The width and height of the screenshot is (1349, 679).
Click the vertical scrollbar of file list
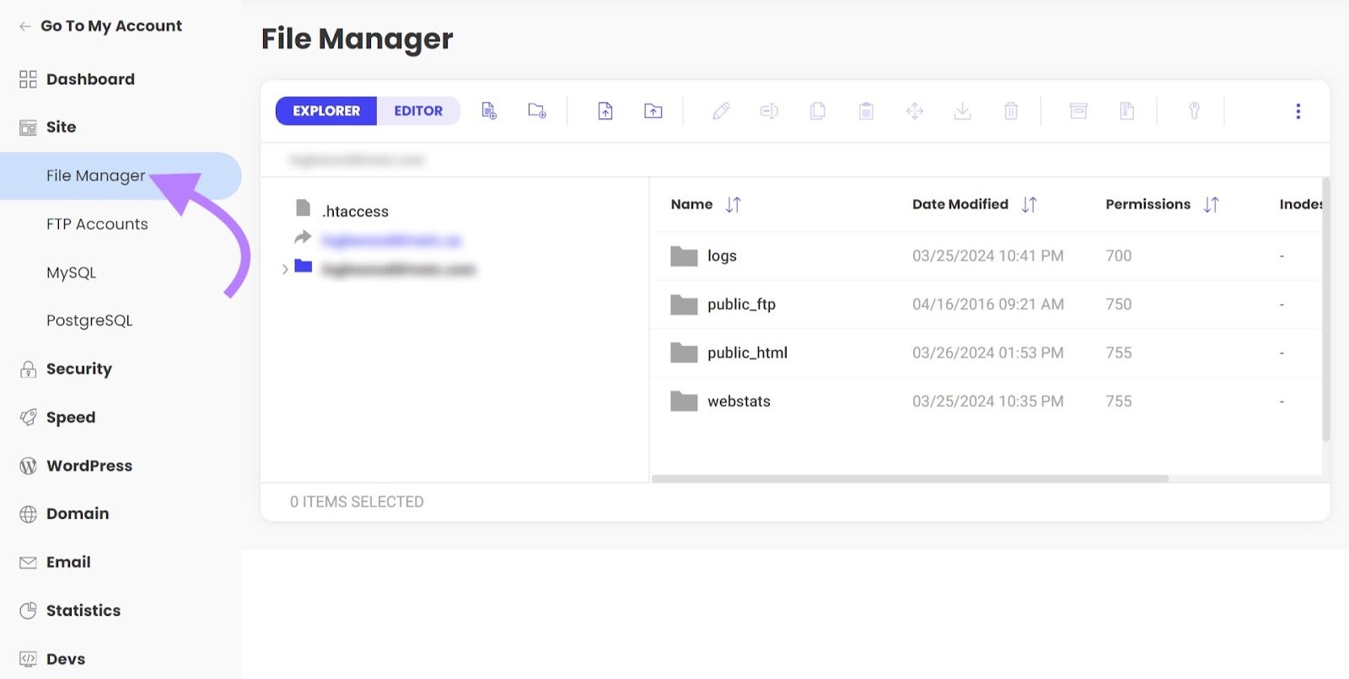(x=1325, y=310)
